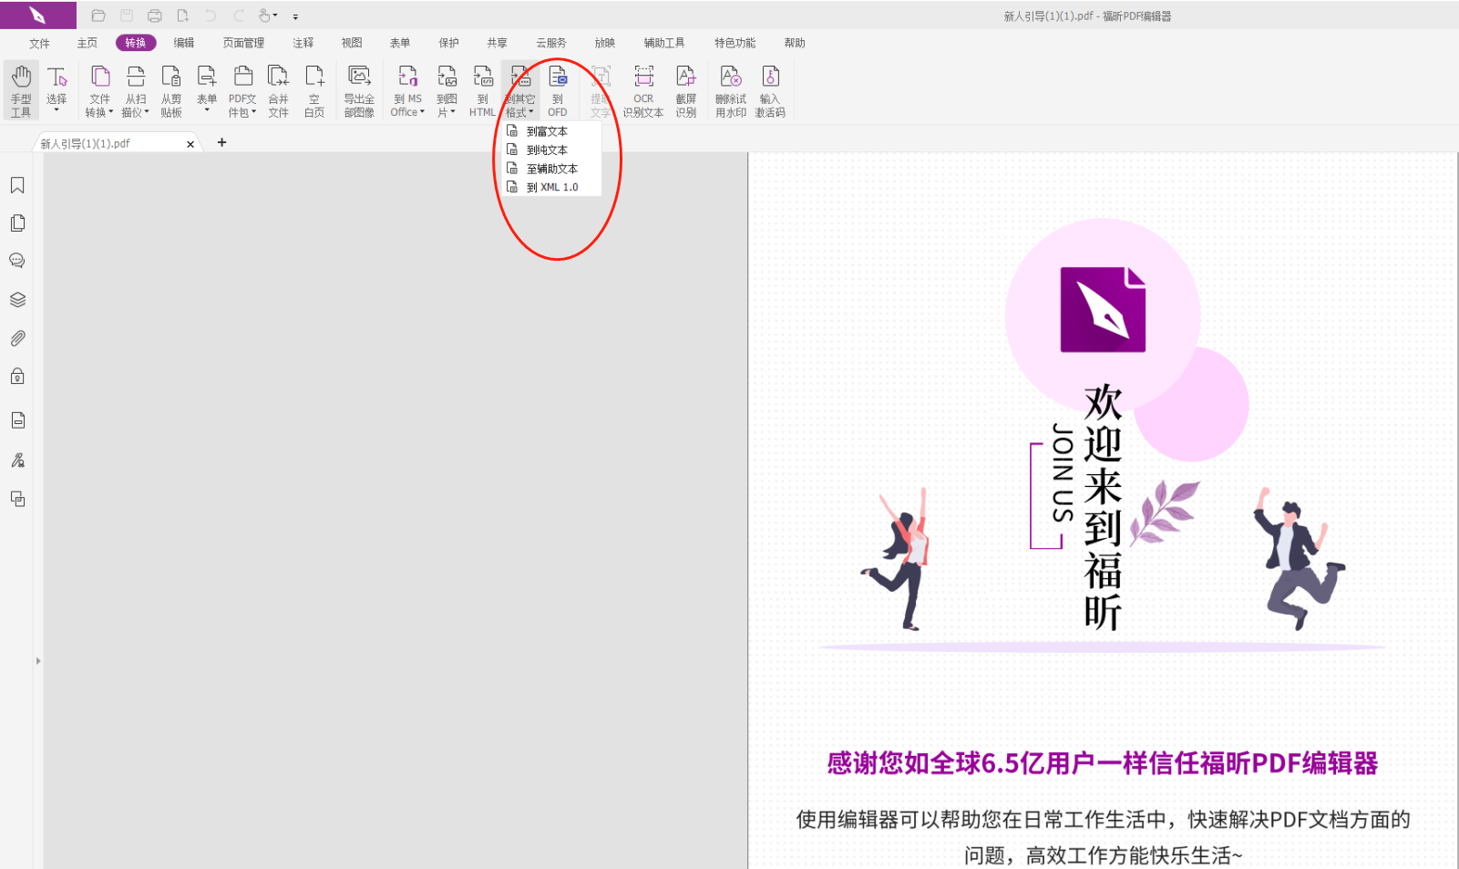Launch 截屏识别 screen capture recognition

(x=685, y=89)
